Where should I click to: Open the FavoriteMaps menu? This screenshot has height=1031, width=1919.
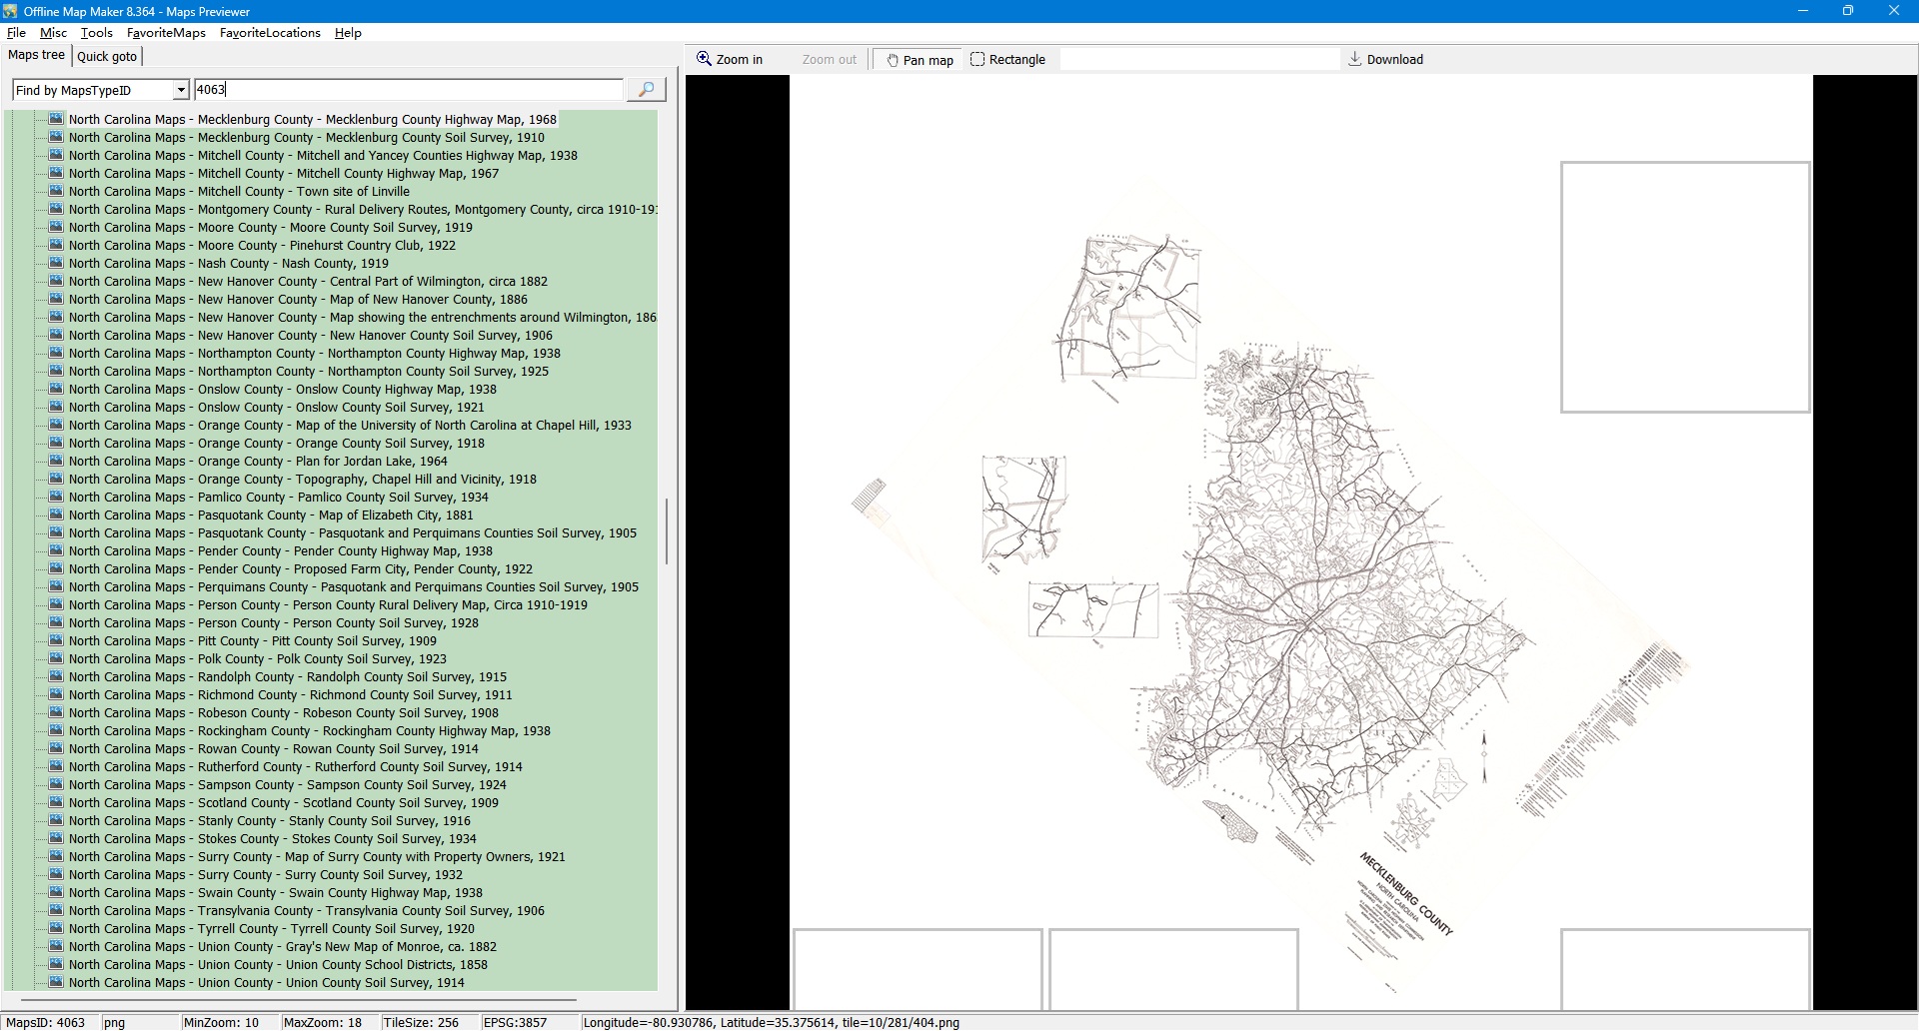(x=166, y=33)
